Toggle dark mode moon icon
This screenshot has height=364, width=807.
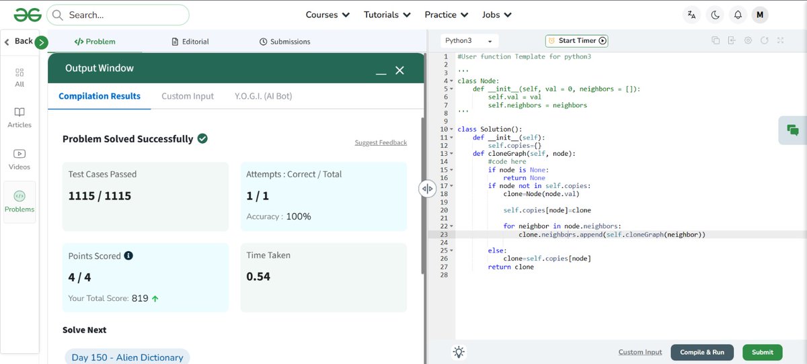click(x=715, y=15)
